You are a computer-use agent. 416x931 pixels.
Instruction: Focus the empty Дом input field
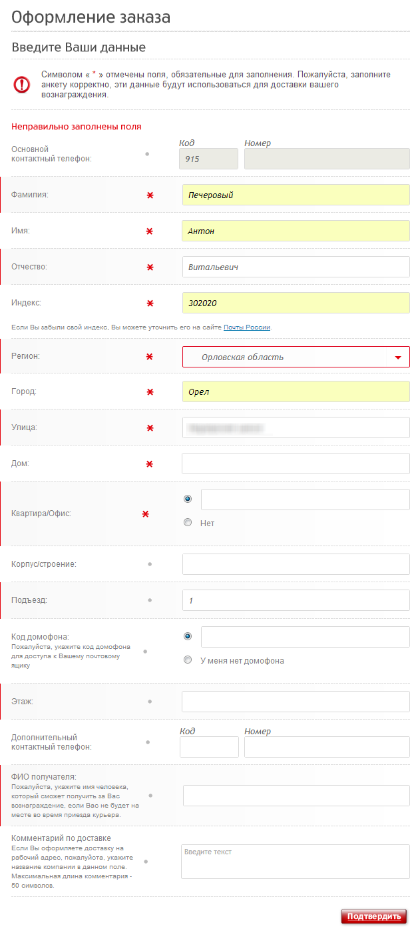296,463
